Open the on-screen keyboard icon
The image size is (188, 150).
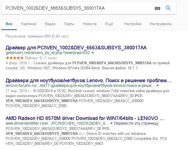[x=157, y=8]
